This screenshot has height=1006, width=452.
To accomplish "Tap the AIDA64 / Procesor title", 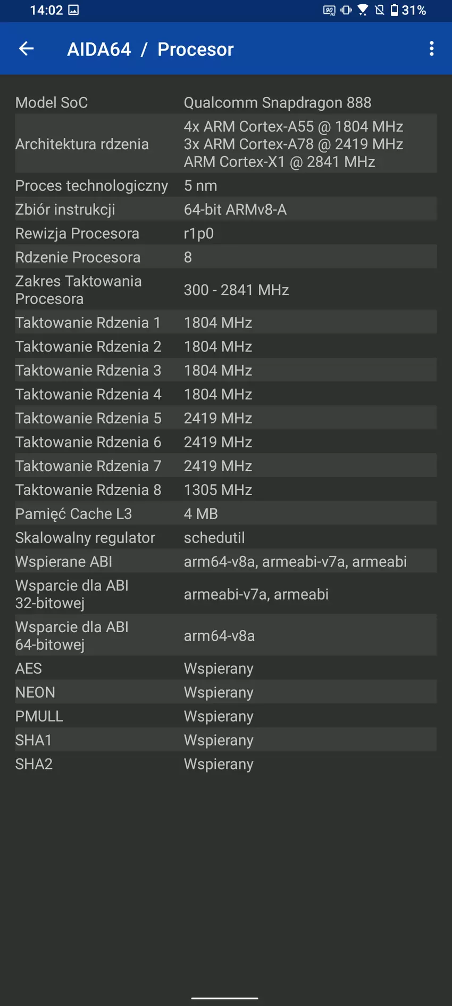I will point(150,50).
